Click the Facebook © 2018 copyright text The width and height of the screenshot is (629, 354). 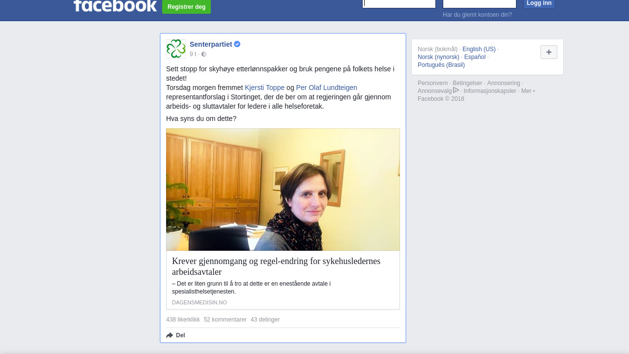click(x=441, y=99)
